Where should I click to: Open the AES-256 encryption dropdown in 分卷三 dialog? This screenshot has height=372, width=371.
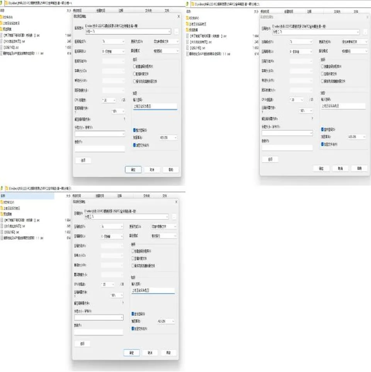[166, 321]
